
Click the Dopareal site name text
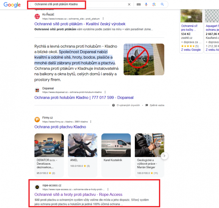(x=48, y=88)
